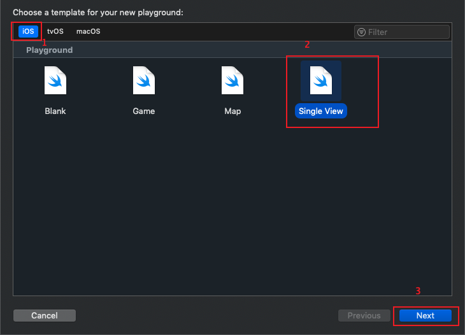Select the Game playground template icon
This screenshot has width=465, height=335.
[x=144, y=80]
